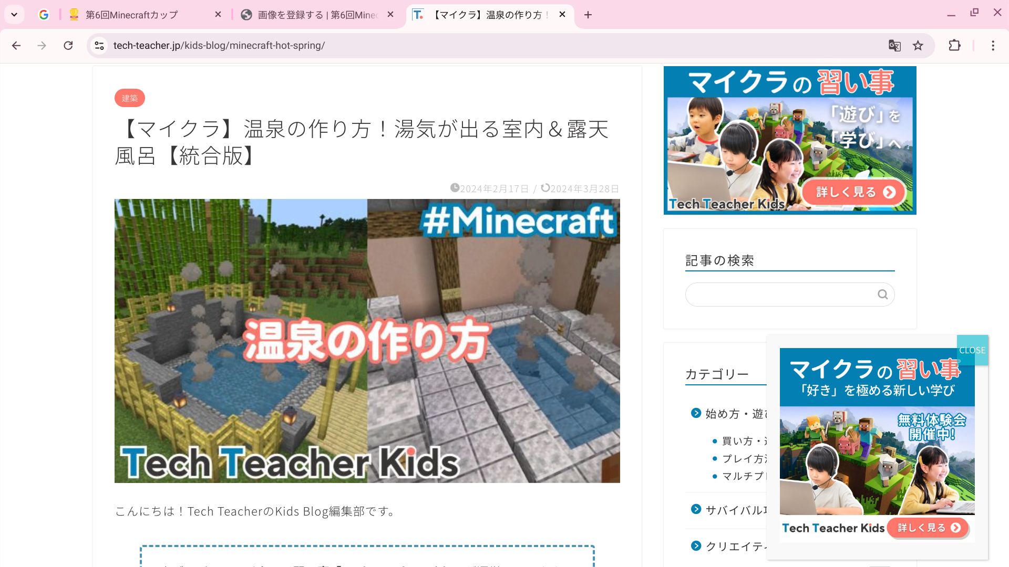Open 始め方 category link
This screenshot has height=567, width=1009.
coord(736,414)
